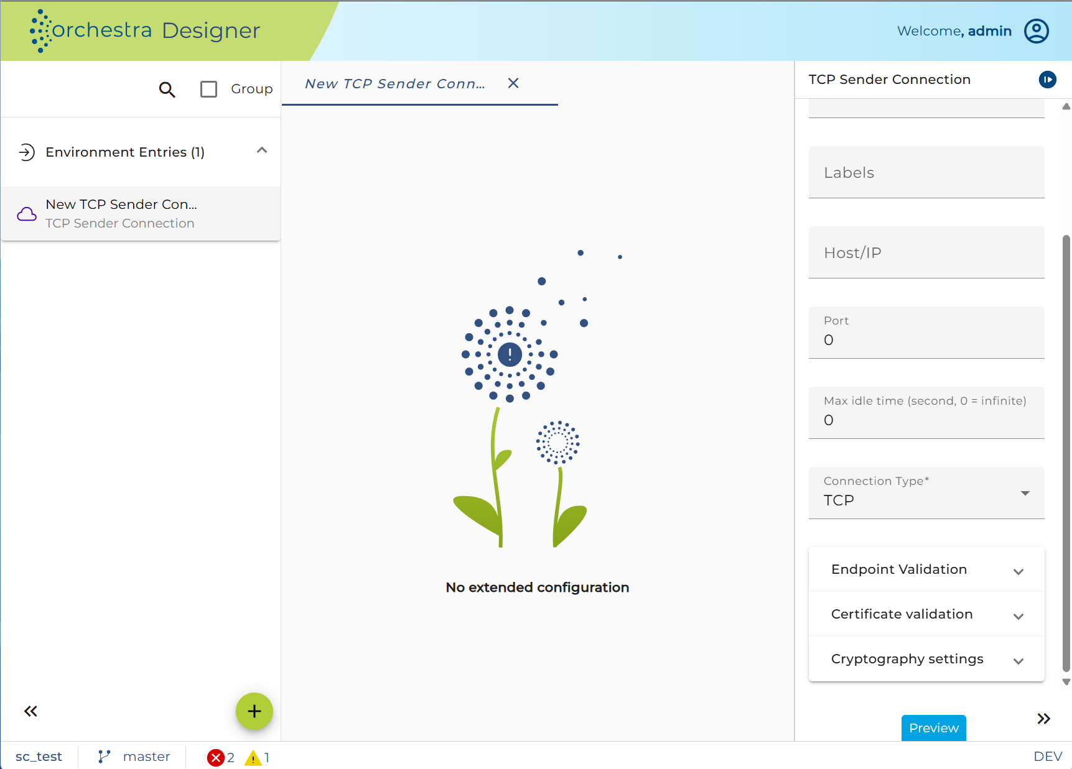The height and width of the screenshot is (769, 1072).
Task: Toggle the Group checkbox
Action: (208, 90)
